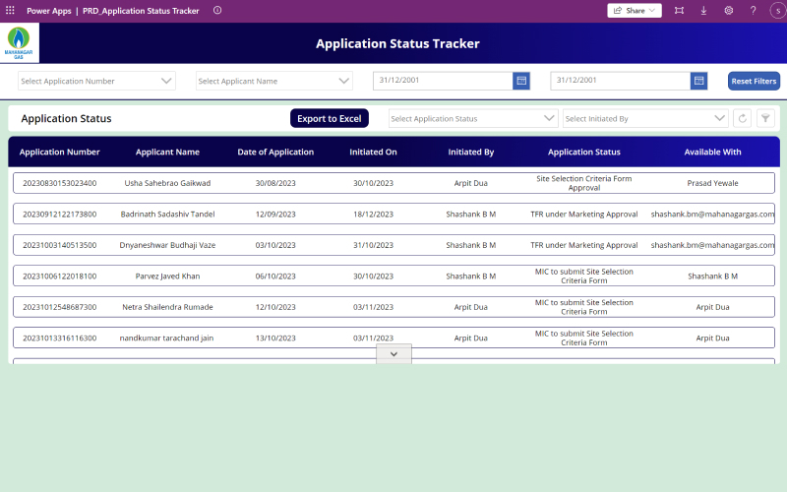Click applicant Netra Shailendra Rumade

[167, 307]
